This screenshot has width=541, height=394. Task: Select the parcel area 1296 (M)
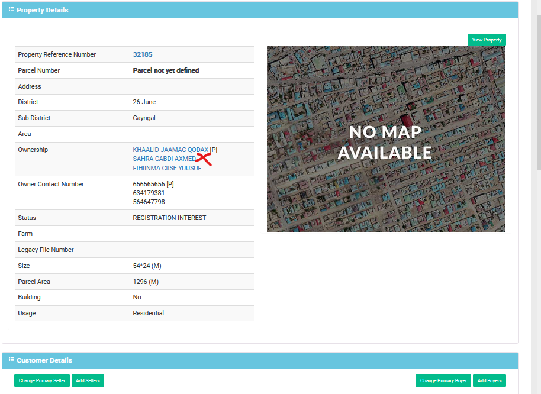(146, 282)
